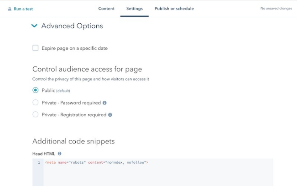
Task: Choose Private - Registration required radio
Action: pos(36,114)
